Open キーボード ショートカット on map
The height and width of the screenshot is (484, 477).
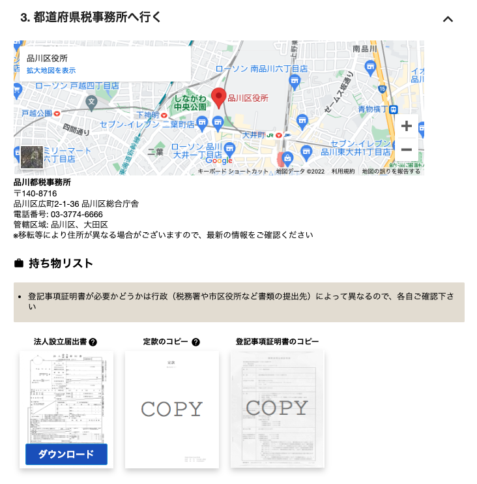pos(233,172)
